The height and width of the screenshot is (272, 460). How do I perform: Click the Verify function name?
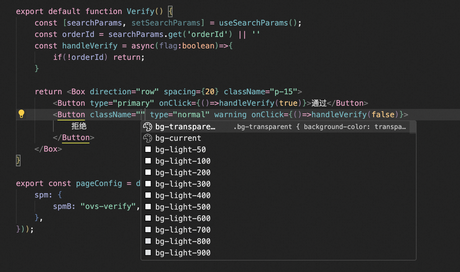tap(141, 11)
